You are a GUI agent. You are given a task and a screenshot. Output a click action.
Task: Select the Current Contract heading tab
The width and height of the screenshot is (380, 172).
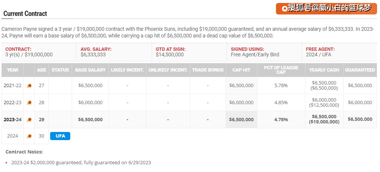tap(25, 14)
